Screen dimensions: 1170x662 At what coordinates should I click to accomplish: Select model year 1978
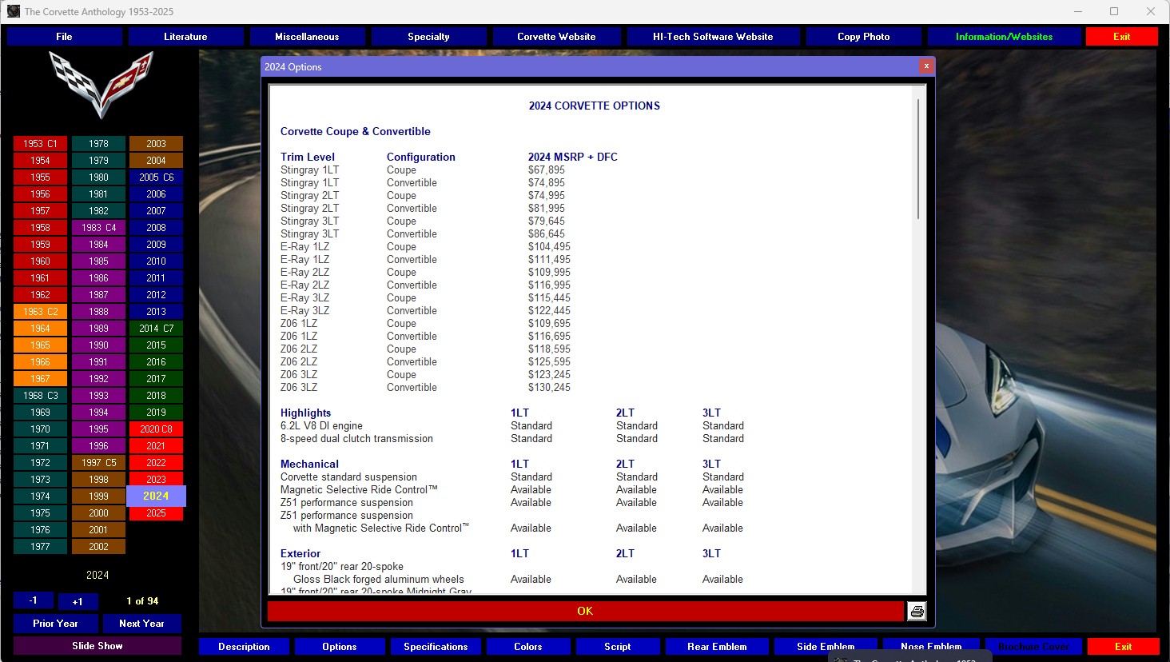98,144
